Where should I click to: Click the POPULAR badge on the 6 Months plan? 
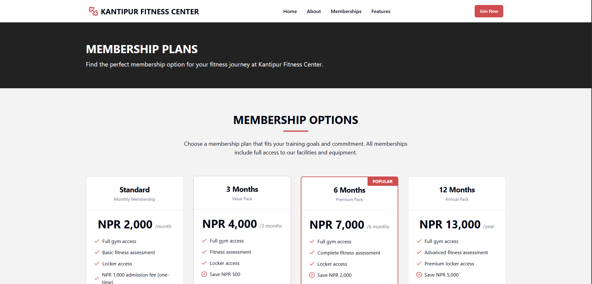(x=382, y=181)
